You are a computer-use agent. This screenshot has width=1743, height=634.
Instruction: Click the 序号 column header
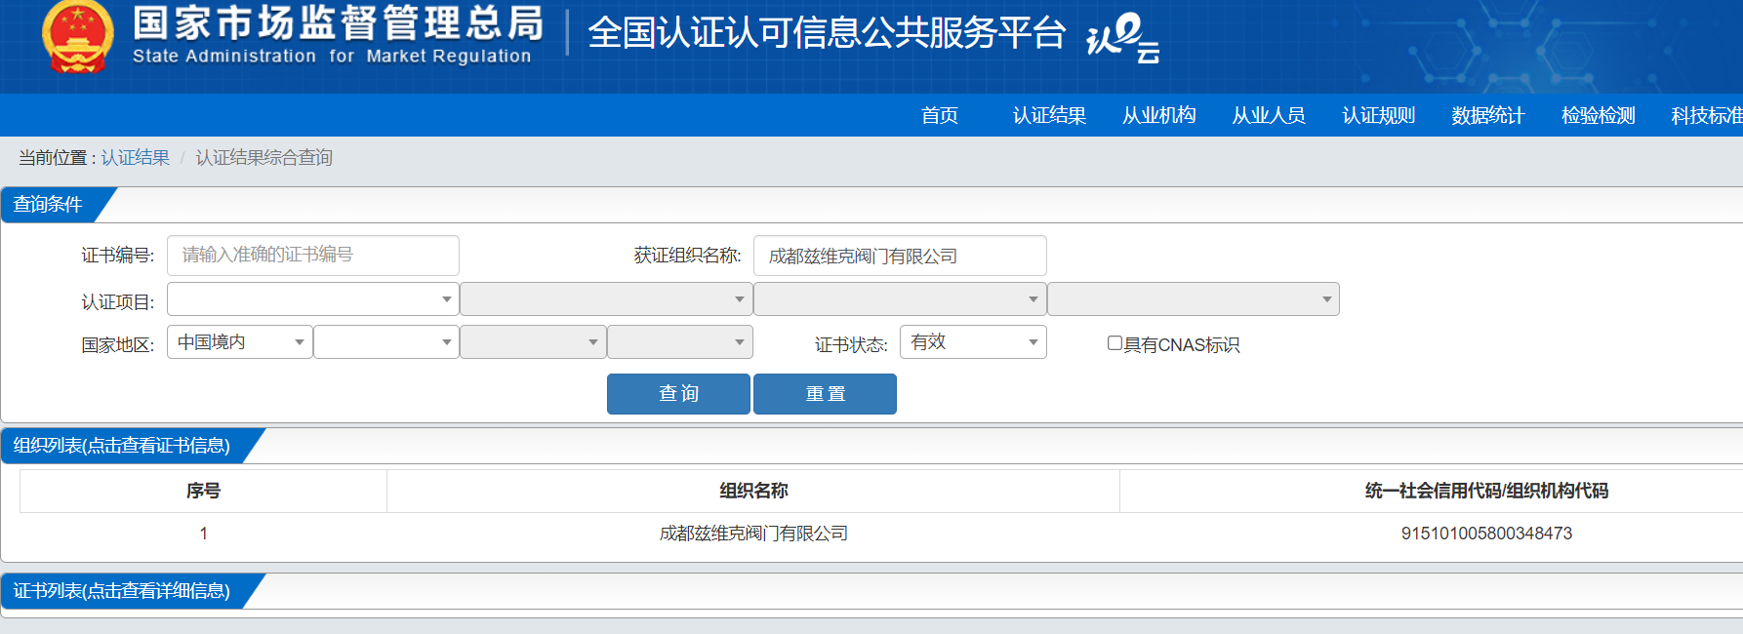(x=203, y=491)
